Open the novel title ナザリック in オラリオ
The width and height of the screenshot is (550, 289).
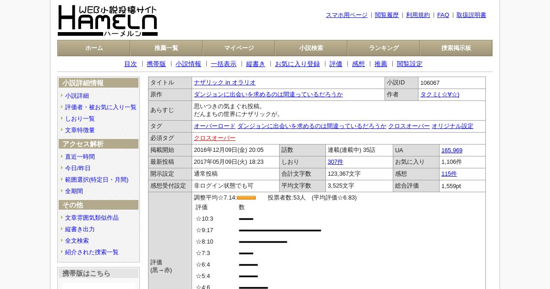tap(225, 83)
